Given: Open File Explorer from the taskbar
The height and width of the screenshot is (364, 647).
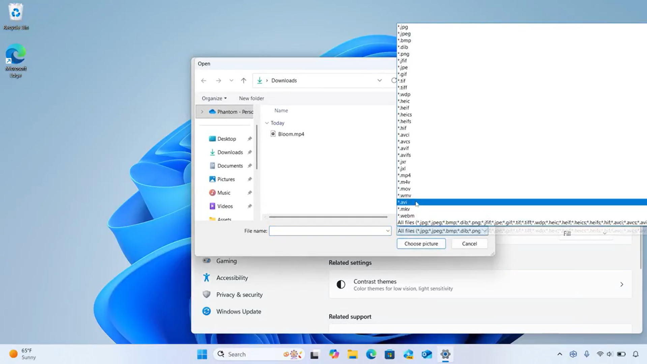Looking at the screenshot, I should (x=353, y=354).
